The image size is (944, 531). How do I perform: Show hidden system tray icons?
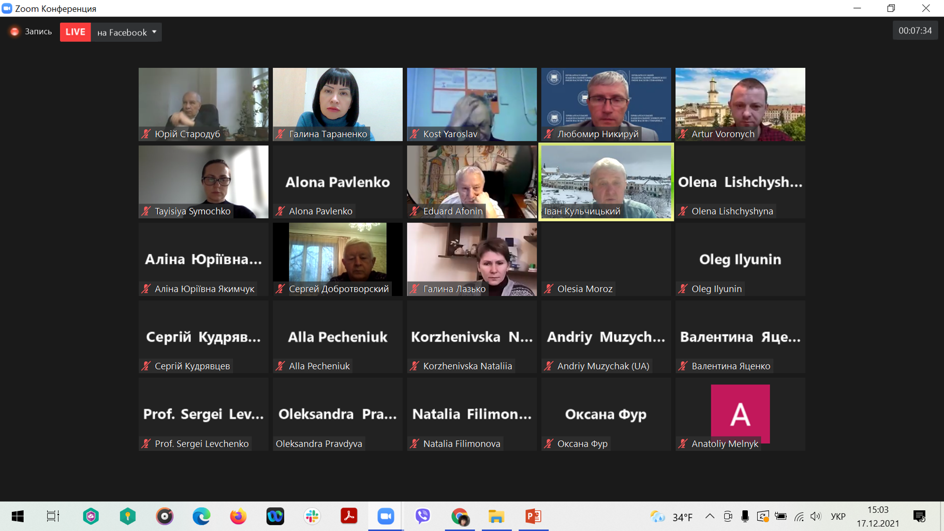tap(710, 516)
